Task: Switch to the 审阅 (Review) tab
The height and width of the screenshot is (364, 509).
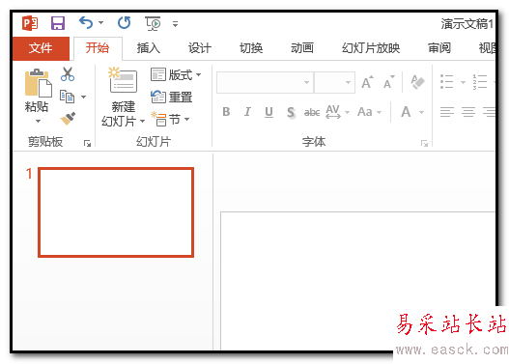Action: 439,48
